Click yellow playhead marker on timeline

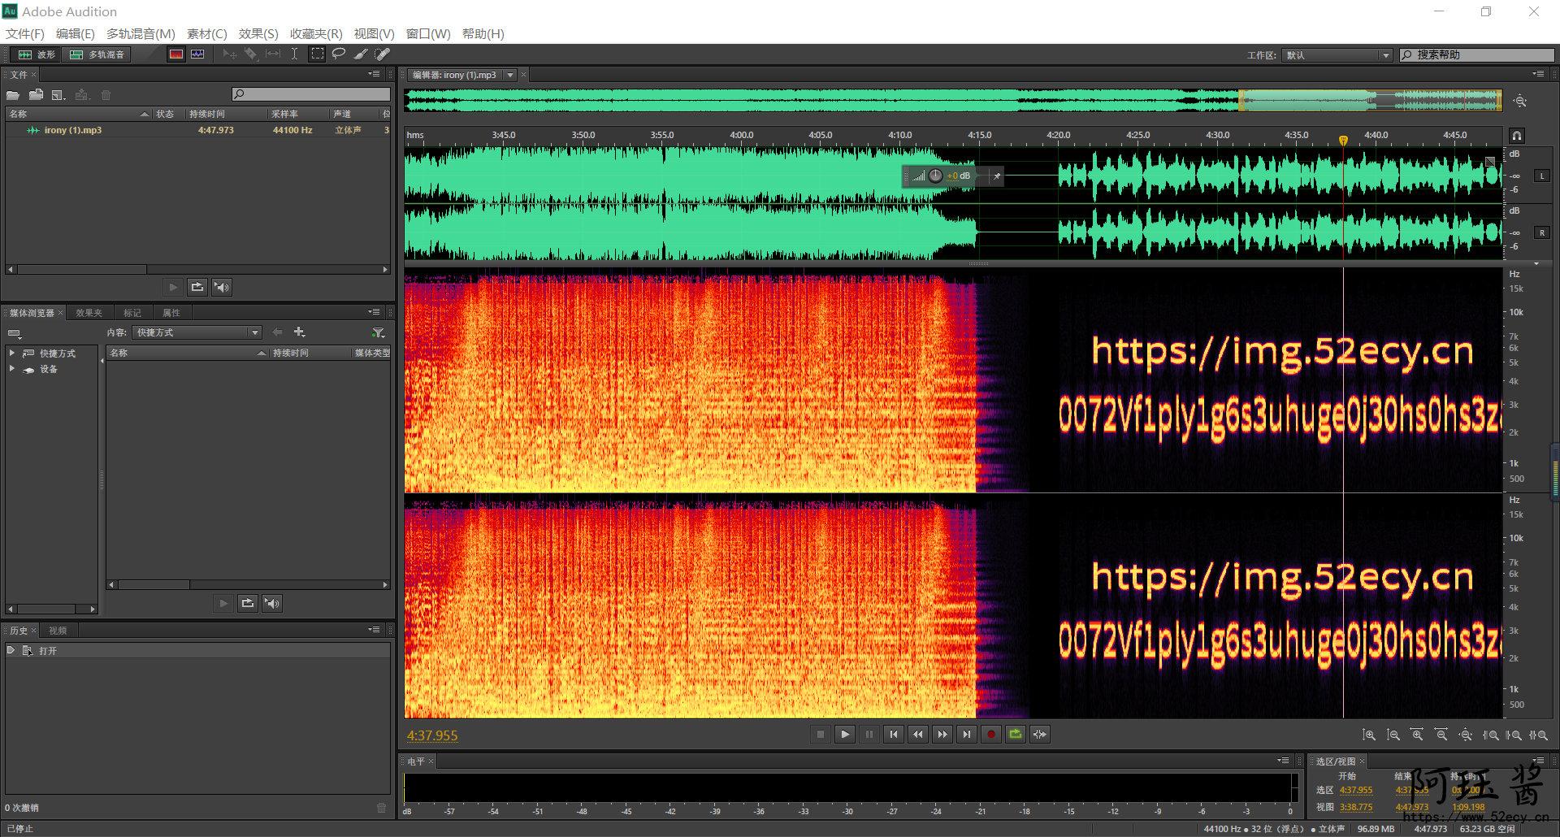[x=1343, y=141]
